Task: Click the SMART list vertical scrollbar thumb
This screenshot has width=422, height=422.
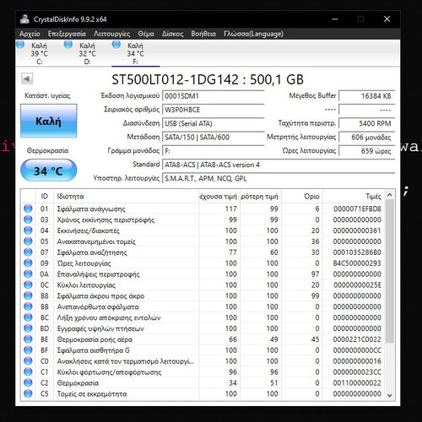Action: (389, 271)
